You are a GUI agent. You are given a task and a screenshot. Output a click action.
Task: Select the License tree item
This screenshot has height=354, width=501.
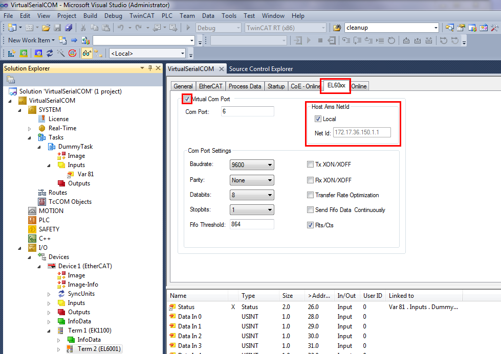(58, 119)
